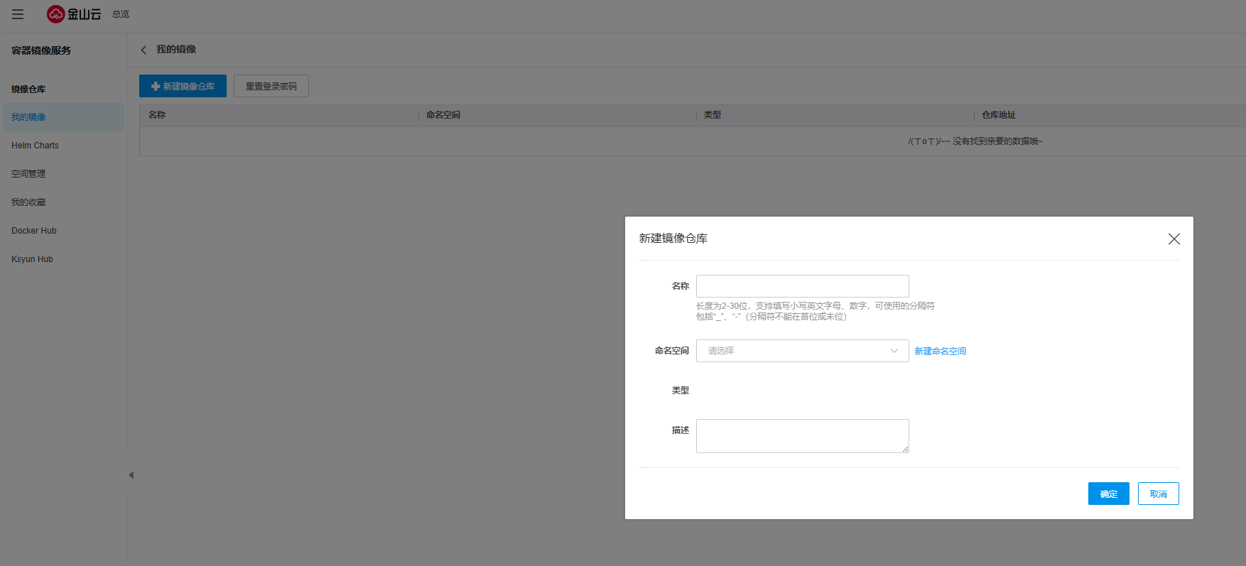Select 我的镜像 in the sidebar

pyautogui.click(x=28, y=117)
